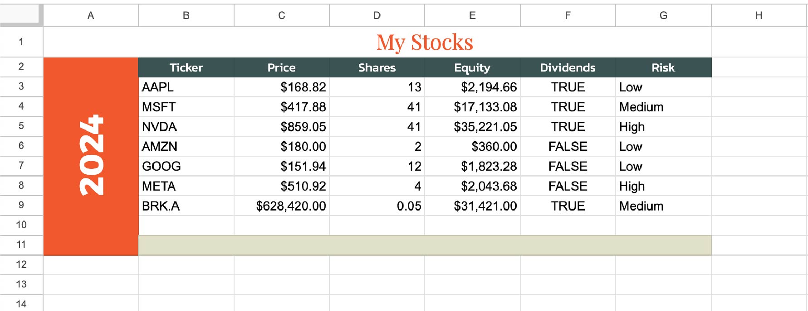Image resolution: width=808 pixels, height=311 pixels.
Task: Select the Price header cell
Action: coord(281,67)
